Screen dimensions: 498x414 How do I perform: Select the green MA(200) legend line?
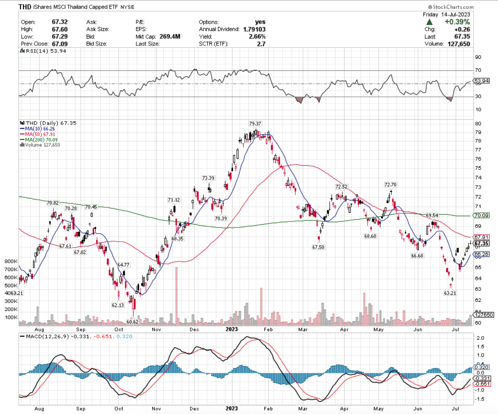click(x=22, y=140)
